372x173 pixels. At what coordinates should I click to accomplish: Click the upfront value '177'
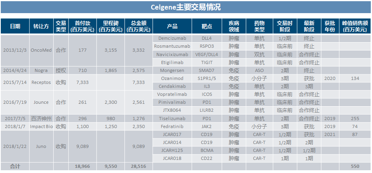(x=82, y=51)
